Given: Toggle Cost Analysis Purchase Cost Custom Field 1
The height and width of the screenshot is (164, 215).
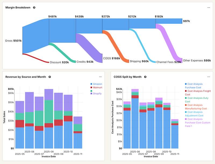Looking at the screenshot, I should [x=196, y=119].
